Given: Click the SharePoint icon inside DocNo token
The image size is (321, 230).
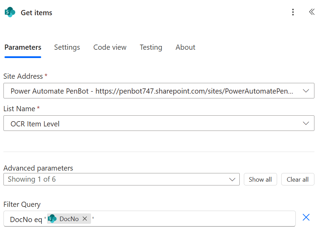Looking at the screenshot, I should click(52, 219).
